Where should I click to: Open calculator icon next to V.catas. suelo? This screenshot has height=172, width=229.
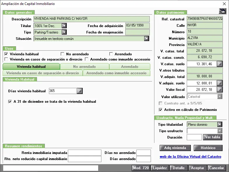point(220,64)
